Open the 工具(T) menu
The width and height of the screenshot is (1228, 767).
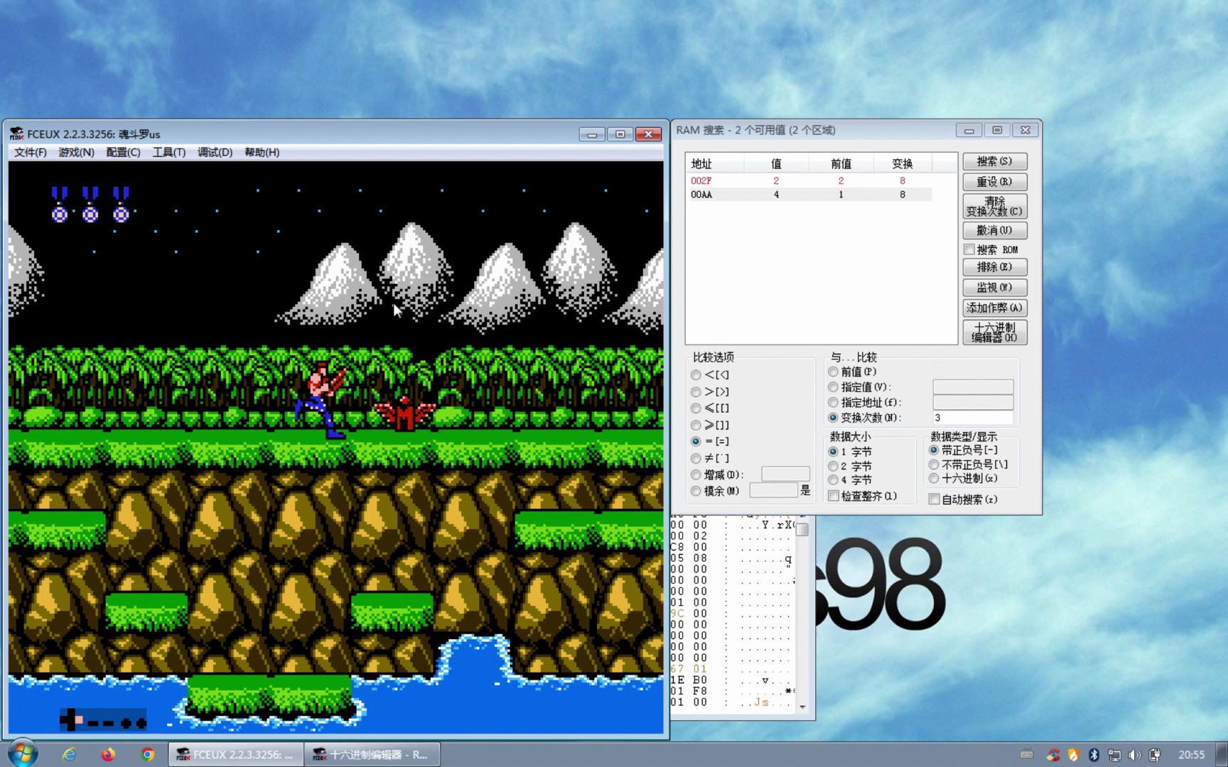169,152
